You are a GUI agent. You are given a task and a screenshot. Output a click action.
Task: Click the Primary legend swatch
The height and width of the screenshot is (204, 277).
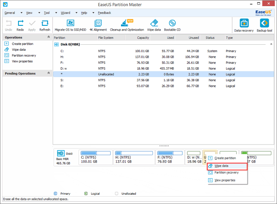[55, 193]
